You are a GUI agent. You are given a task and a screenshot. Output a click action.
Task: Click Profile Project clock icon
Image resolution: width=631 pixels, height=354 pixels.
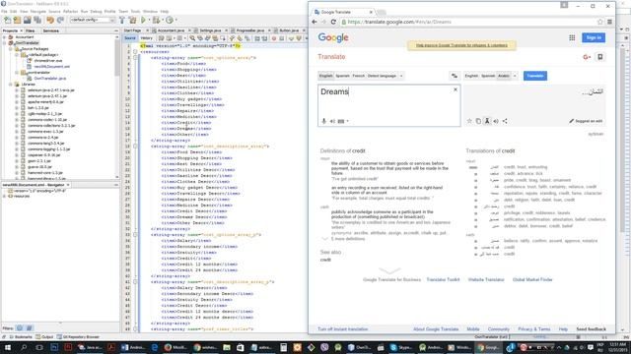click(x=170, y=20)
